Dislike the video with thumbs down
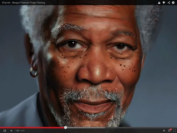 click(x=164, y=3)
